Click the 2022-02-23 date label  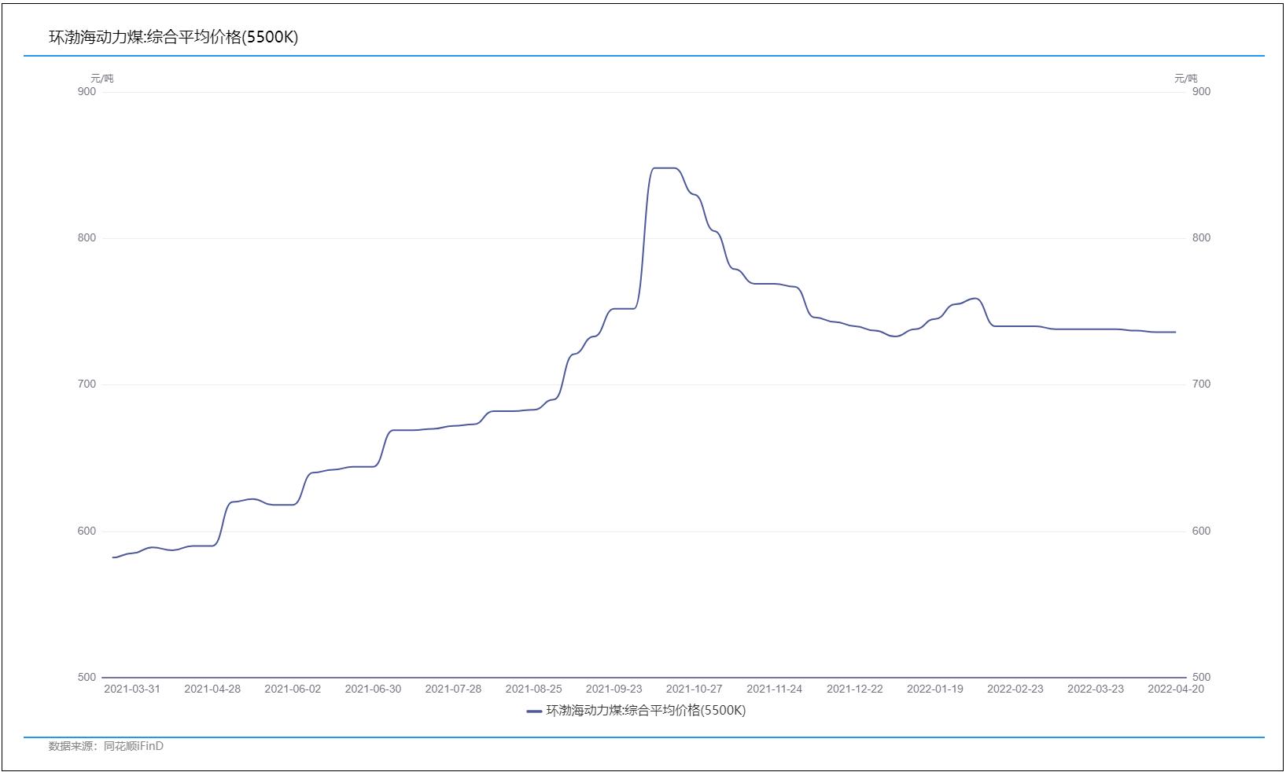[1015, 689]
